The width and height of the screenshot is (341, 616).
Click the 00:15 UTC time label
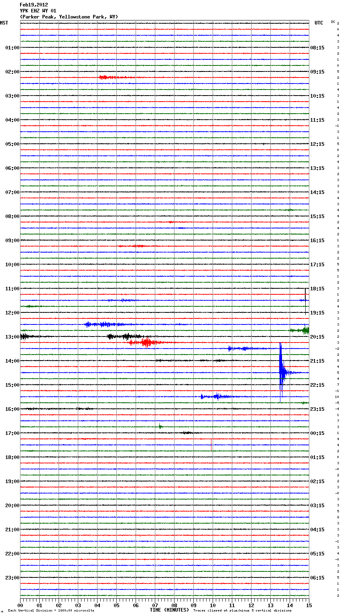pos(317,433)
